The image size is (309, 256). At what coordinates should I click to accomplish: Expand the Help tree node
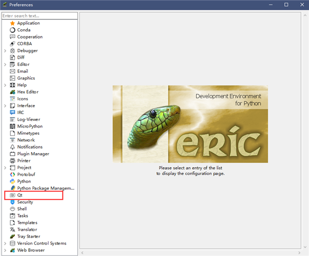(5, 85)
